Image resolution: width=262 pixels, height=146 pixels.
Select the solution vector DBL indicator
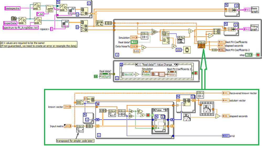tap(226, 100)
